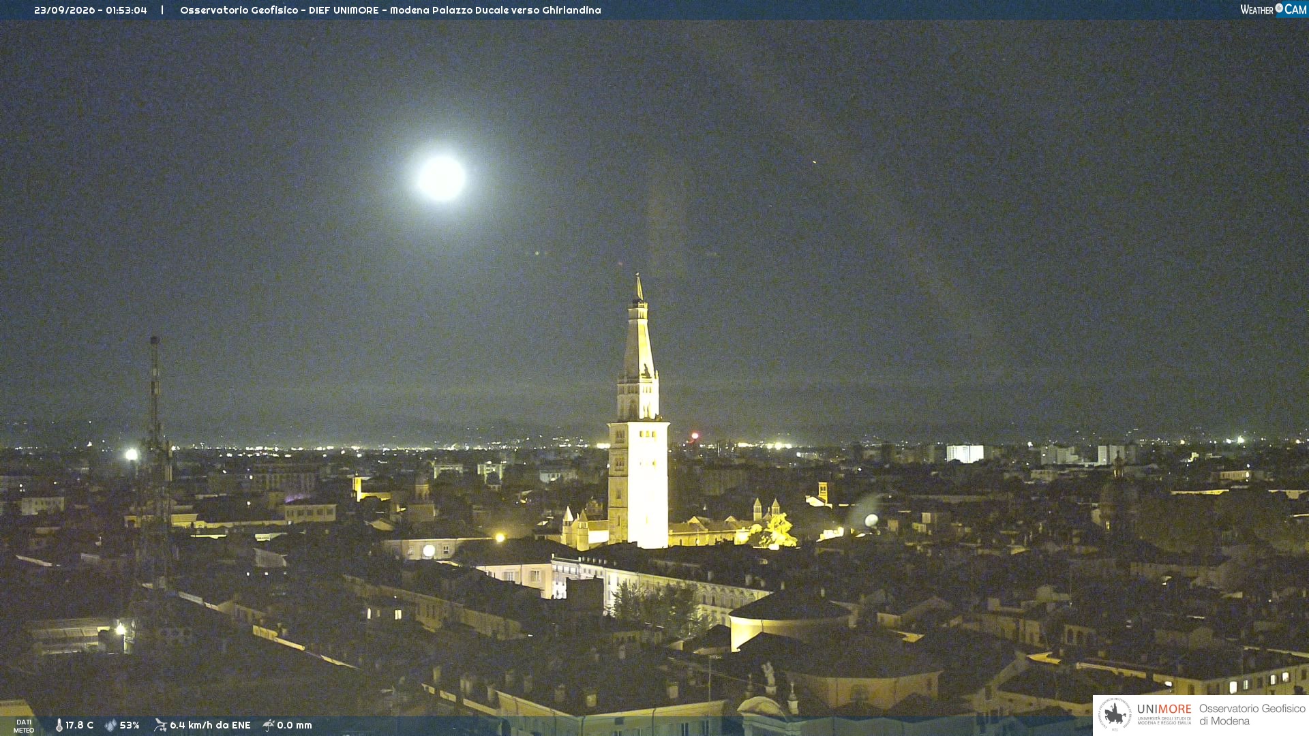This screenshot has height=736, width=1309.
Task: Click the lit yellow tree near cathedral
Action: 776,532
